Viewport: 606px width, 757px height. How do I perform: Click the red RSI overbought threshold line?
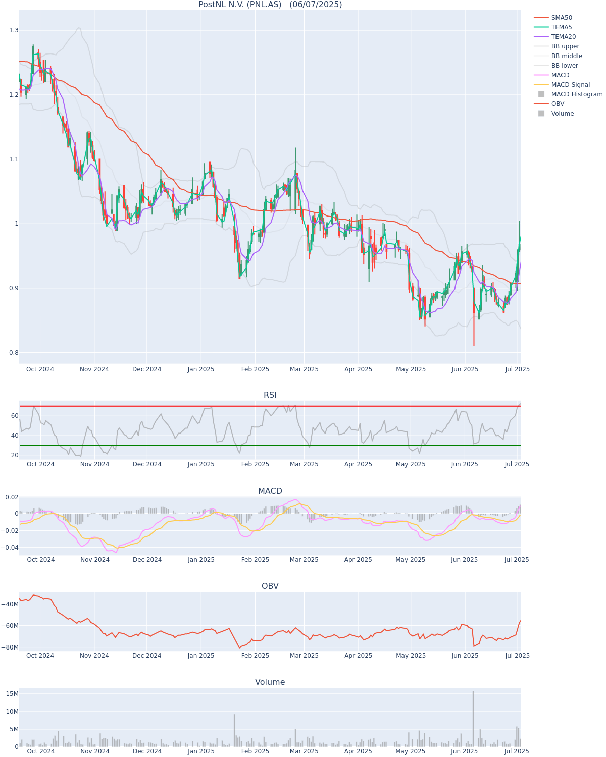click(270, 406)
